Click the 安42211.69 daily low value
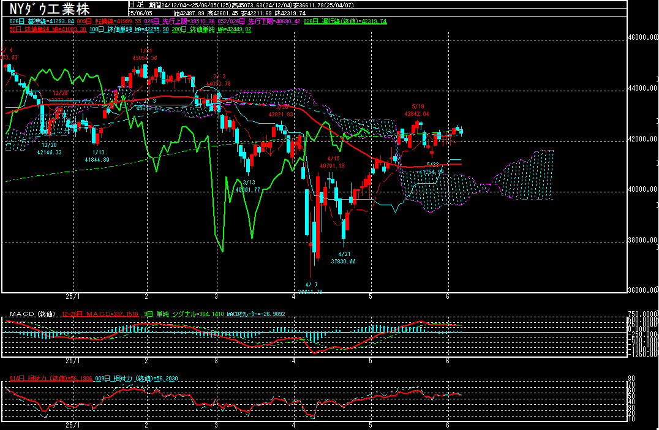 [257, 13]
